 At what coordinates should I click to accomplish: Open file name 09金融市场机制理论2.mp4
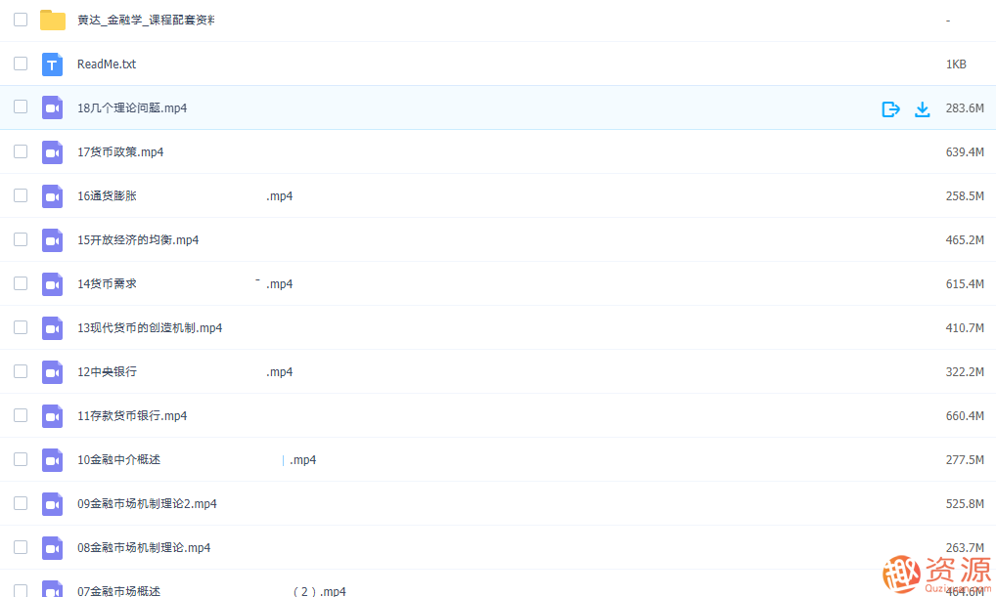click(148, 504)
